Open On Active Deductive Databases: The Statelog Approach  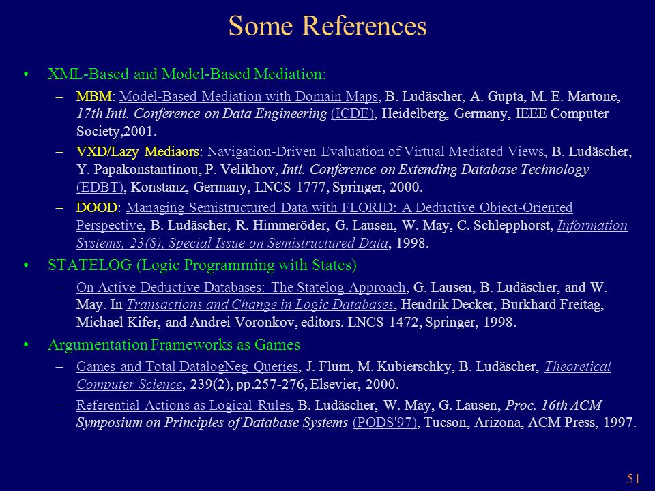(241, 287)
